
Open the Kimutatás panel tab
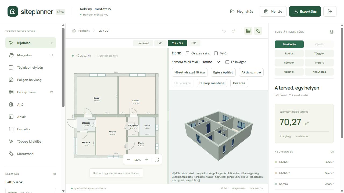tap(319, 72)
